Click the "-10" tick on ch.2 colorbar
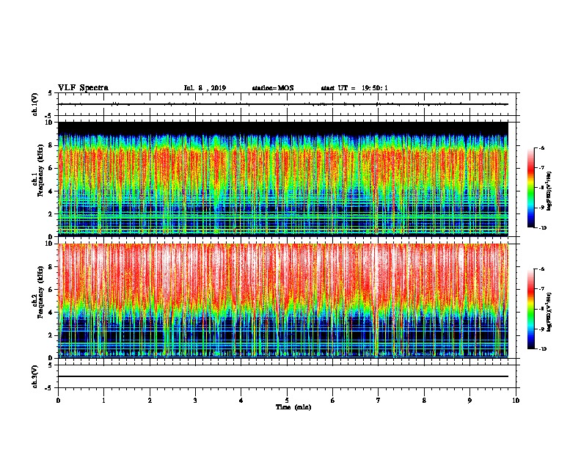This screenshot has height=449, width=581. tap(542, 349)
